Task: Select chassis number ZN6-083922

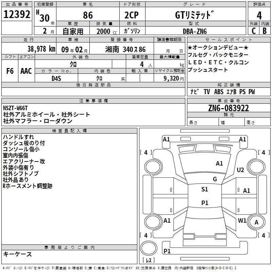Action: tap(228, 108)
